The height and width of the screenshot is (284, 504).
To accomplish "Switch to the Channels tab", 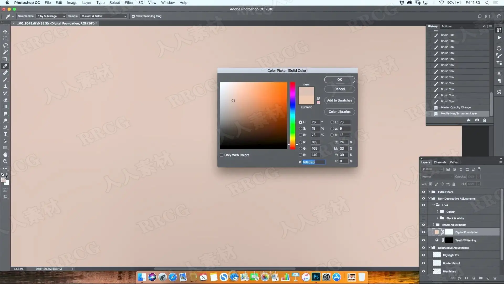I will [440, 162].
